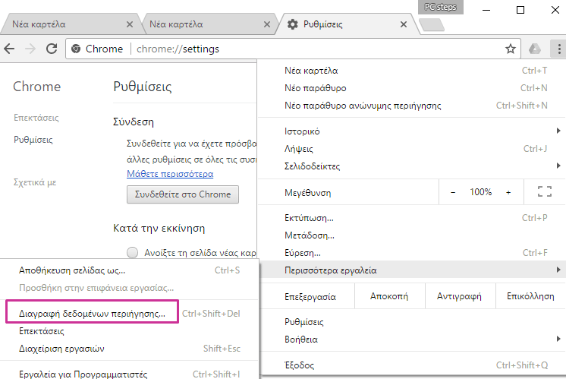Close the second Νέα καρτέλα tab
The width and height of the screenshot is (566, 379).
[267, 24]
